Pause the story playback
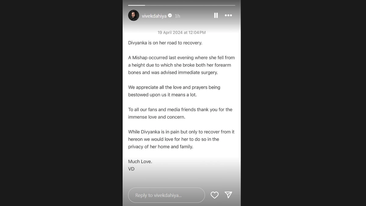Image resolution: width=366 pixels, height=206 pixels. tap(216, 16)
